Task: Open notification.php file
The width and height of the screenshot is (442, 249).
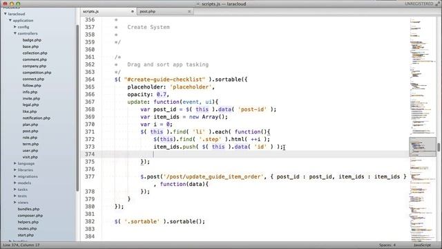Action: 37,118
